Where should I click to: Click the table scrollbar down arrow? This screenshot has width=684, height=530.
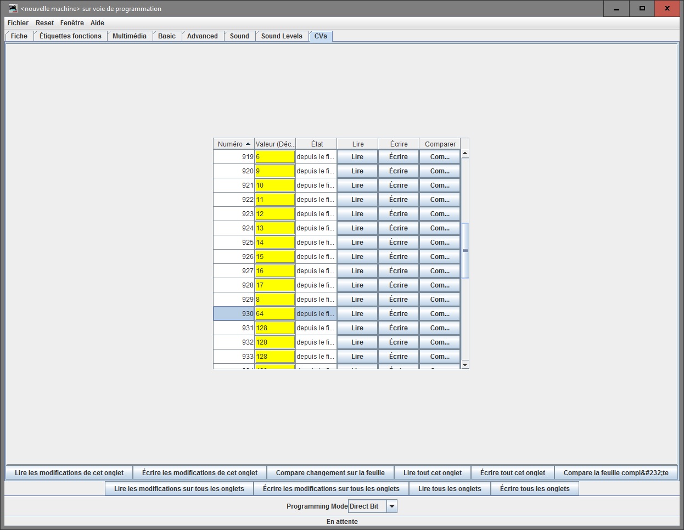tap(465, 365)
